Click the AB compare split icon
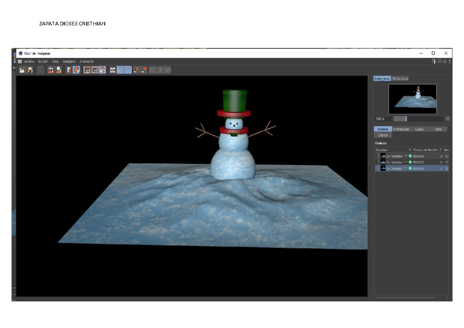The height and width of the screenshot is (328, 464). pos(120,70)
